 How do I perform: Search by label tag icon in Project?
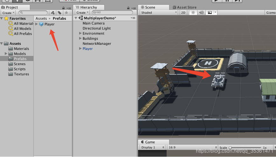(59, 13)
